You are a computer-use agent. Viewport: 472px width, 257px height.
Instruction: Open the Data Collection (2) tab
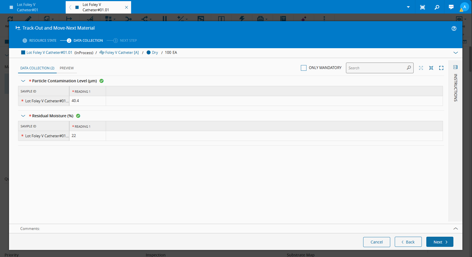[37, 68]
